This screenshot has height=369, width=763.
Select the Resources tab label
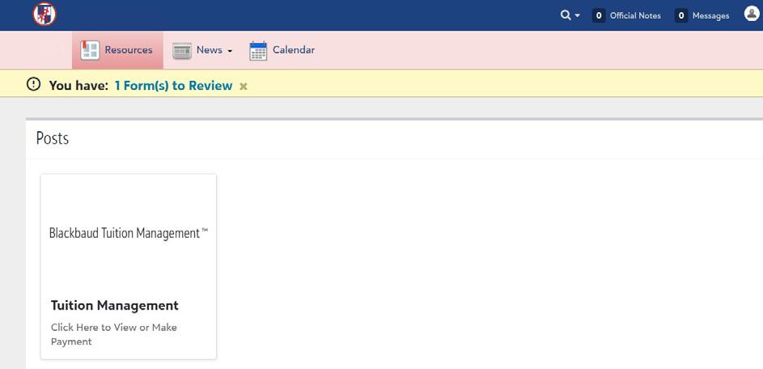pos(129,49)
